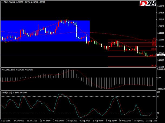Click the XM logo in chart corner
165x123 pixels.
(148, 3)
